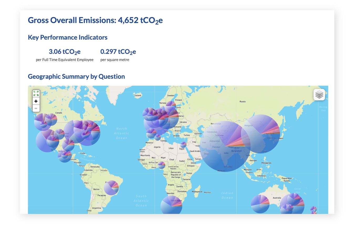Click the Argentina label on the map
This screenshot has width=348, height=238.
point(97,208)
